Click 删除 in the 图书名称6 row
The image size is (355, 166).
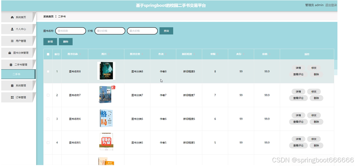316,122
